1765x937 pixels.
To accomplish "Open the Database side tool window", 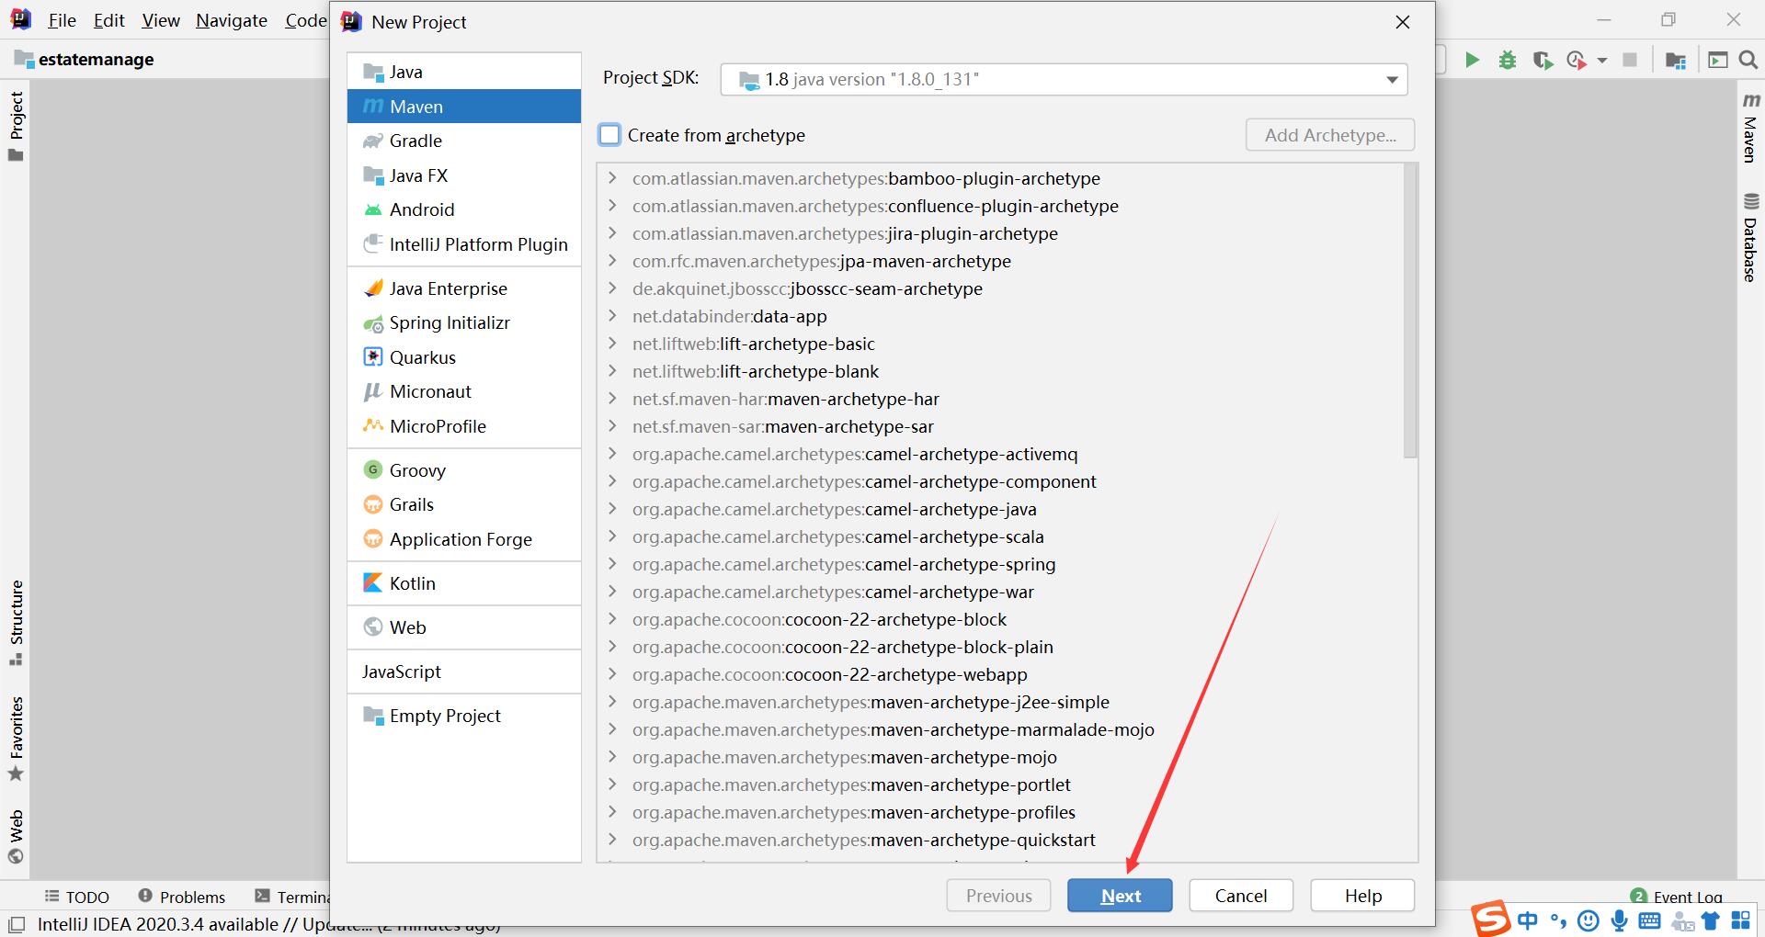I will pos(1751,237).
